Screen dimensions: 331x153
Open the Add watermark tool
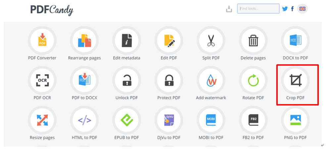pos(211,80)
